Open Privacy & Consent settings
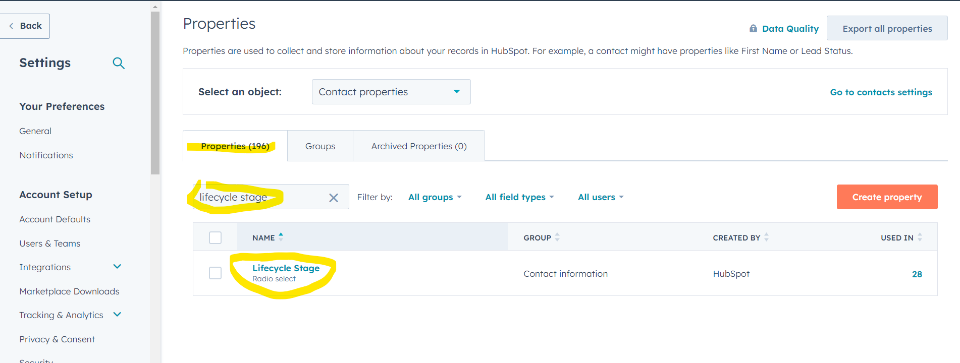Screen dimensions: 960x363 [x=57, y=339]
